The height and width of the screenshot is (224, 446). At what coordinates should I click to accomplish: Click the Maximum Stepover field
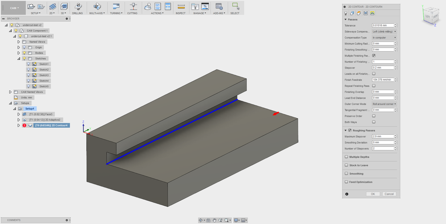click(383, 137)
